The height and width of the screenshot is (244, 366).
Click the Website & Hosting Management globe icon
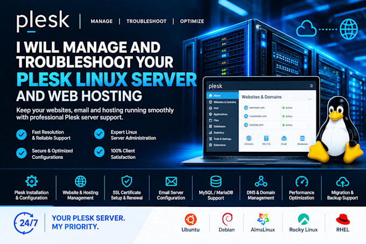81,181
